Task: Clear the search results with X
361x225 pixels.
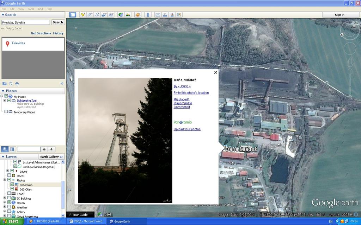Action: pos(62,84)
